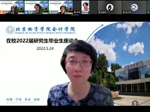Open the partially visible tile at right edge

pos(148,7)
